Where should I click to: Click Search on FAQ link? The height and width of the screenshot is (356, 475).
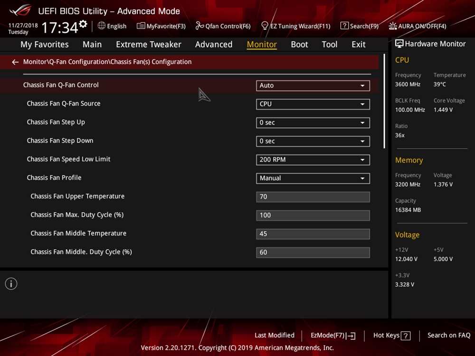(x=448, y=335)
